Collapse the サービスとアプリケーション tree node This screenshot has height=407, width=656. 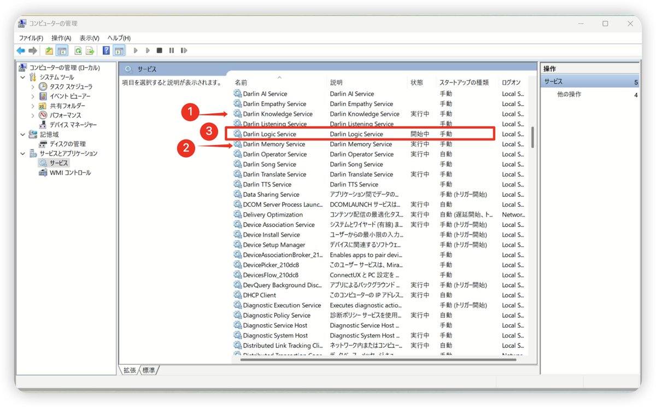pyautogui.click(x=22, y=154)
